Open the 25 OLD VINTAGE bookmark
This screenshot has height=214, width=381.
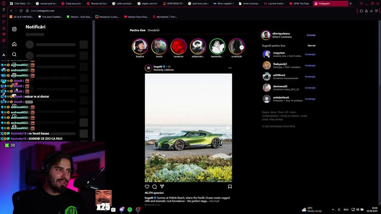point(21,17)
